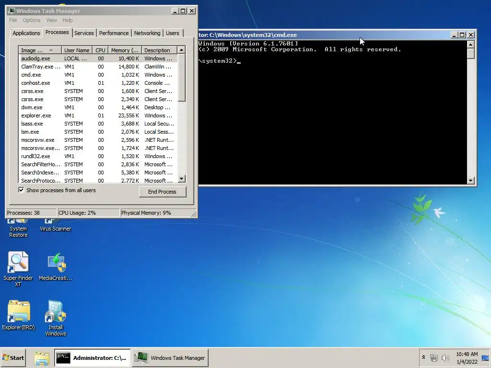The image size is (491, 368).
Task: Select the lsass.exe process row
Action: pos(98,124)
